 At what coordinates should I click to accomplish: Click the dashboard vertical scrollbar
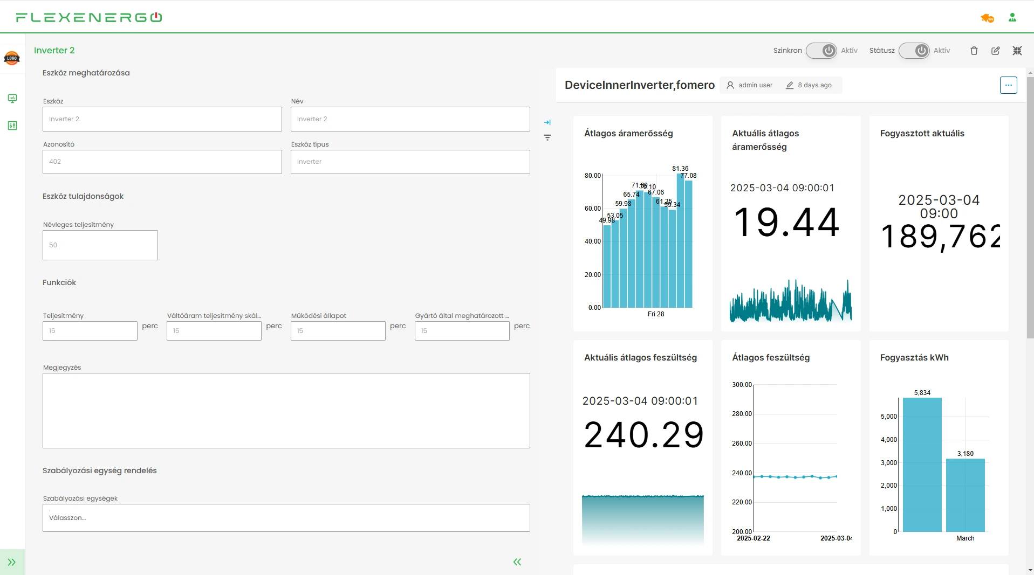(1030, 207)
